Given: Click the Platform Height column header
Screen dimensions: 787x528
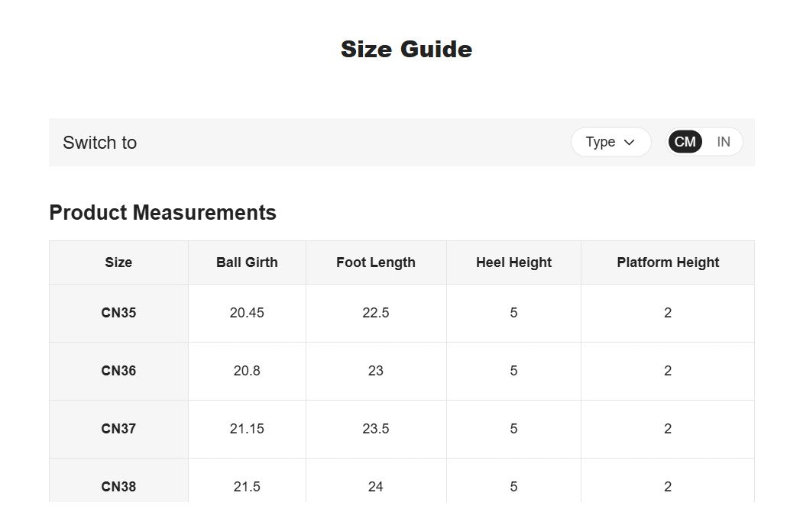Looking at the screenshot, I should tap(668, 262).
